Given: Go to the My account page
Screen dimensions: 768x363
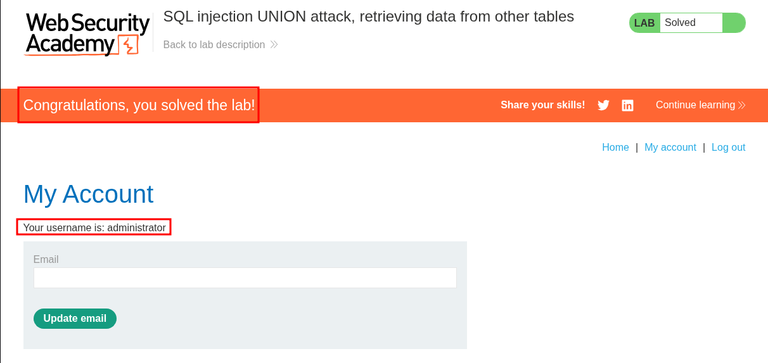Looking at the screenshot, I should coord(670,148).
